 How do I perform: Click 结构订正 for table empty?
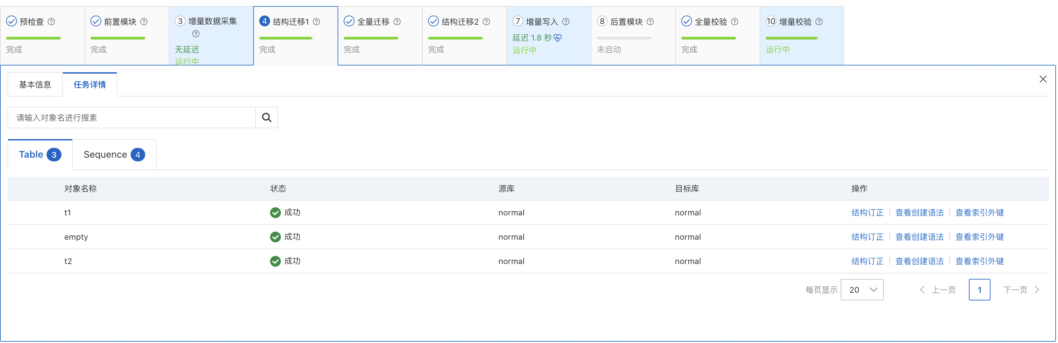click(x=867, y=237)
